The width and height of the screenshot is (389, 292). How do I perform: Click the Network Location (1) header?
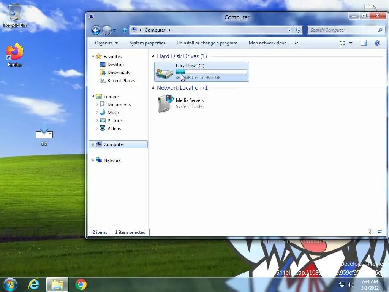tap(183, 88)
